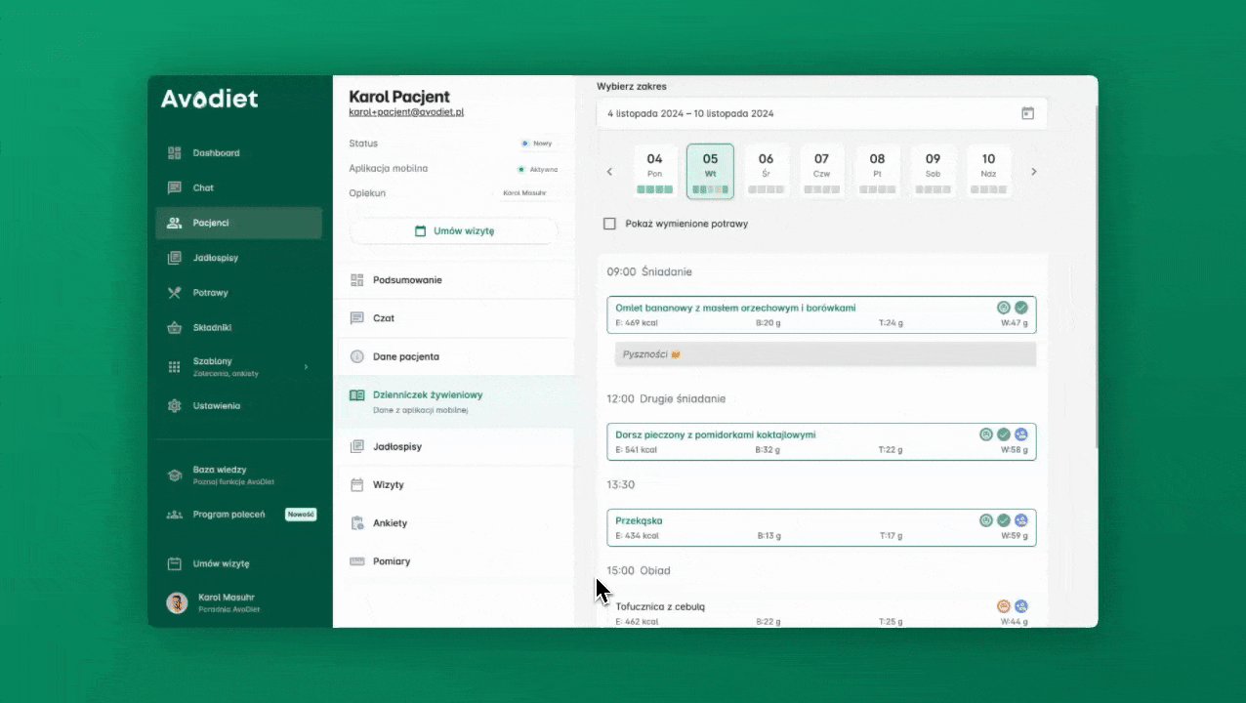Click the Potrawy utensils icon
The width and height of the screenshot is (1246, 703).
tap(175, 293)
